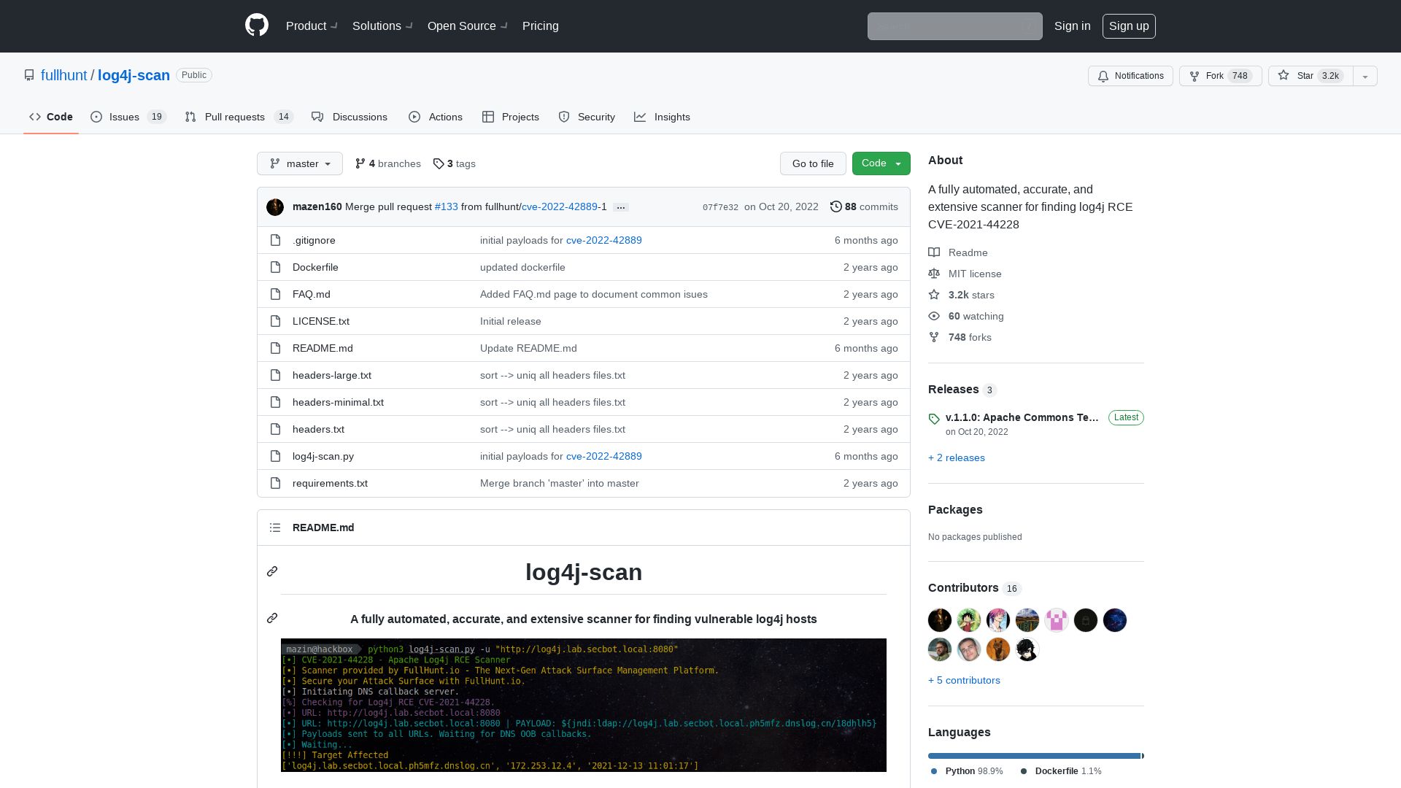Click the Dockerfile language color dot
The image size is (1401, 788).
click(x=1024, y=771)
